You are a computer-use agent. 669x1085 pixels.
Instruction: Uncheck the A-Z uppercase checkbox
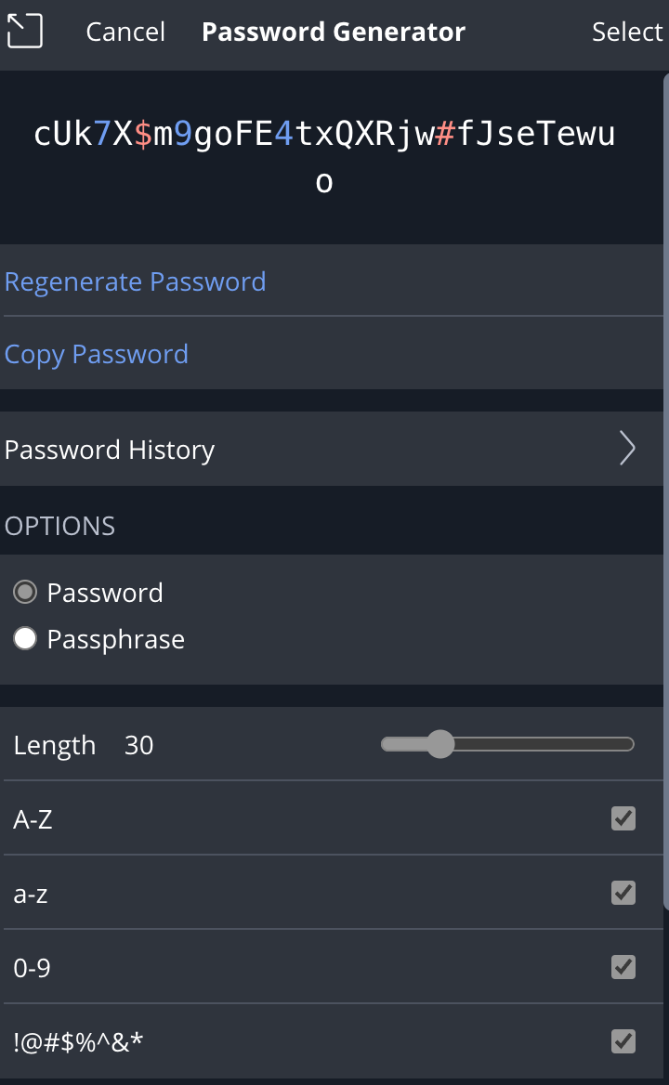[x=623, y=818]
